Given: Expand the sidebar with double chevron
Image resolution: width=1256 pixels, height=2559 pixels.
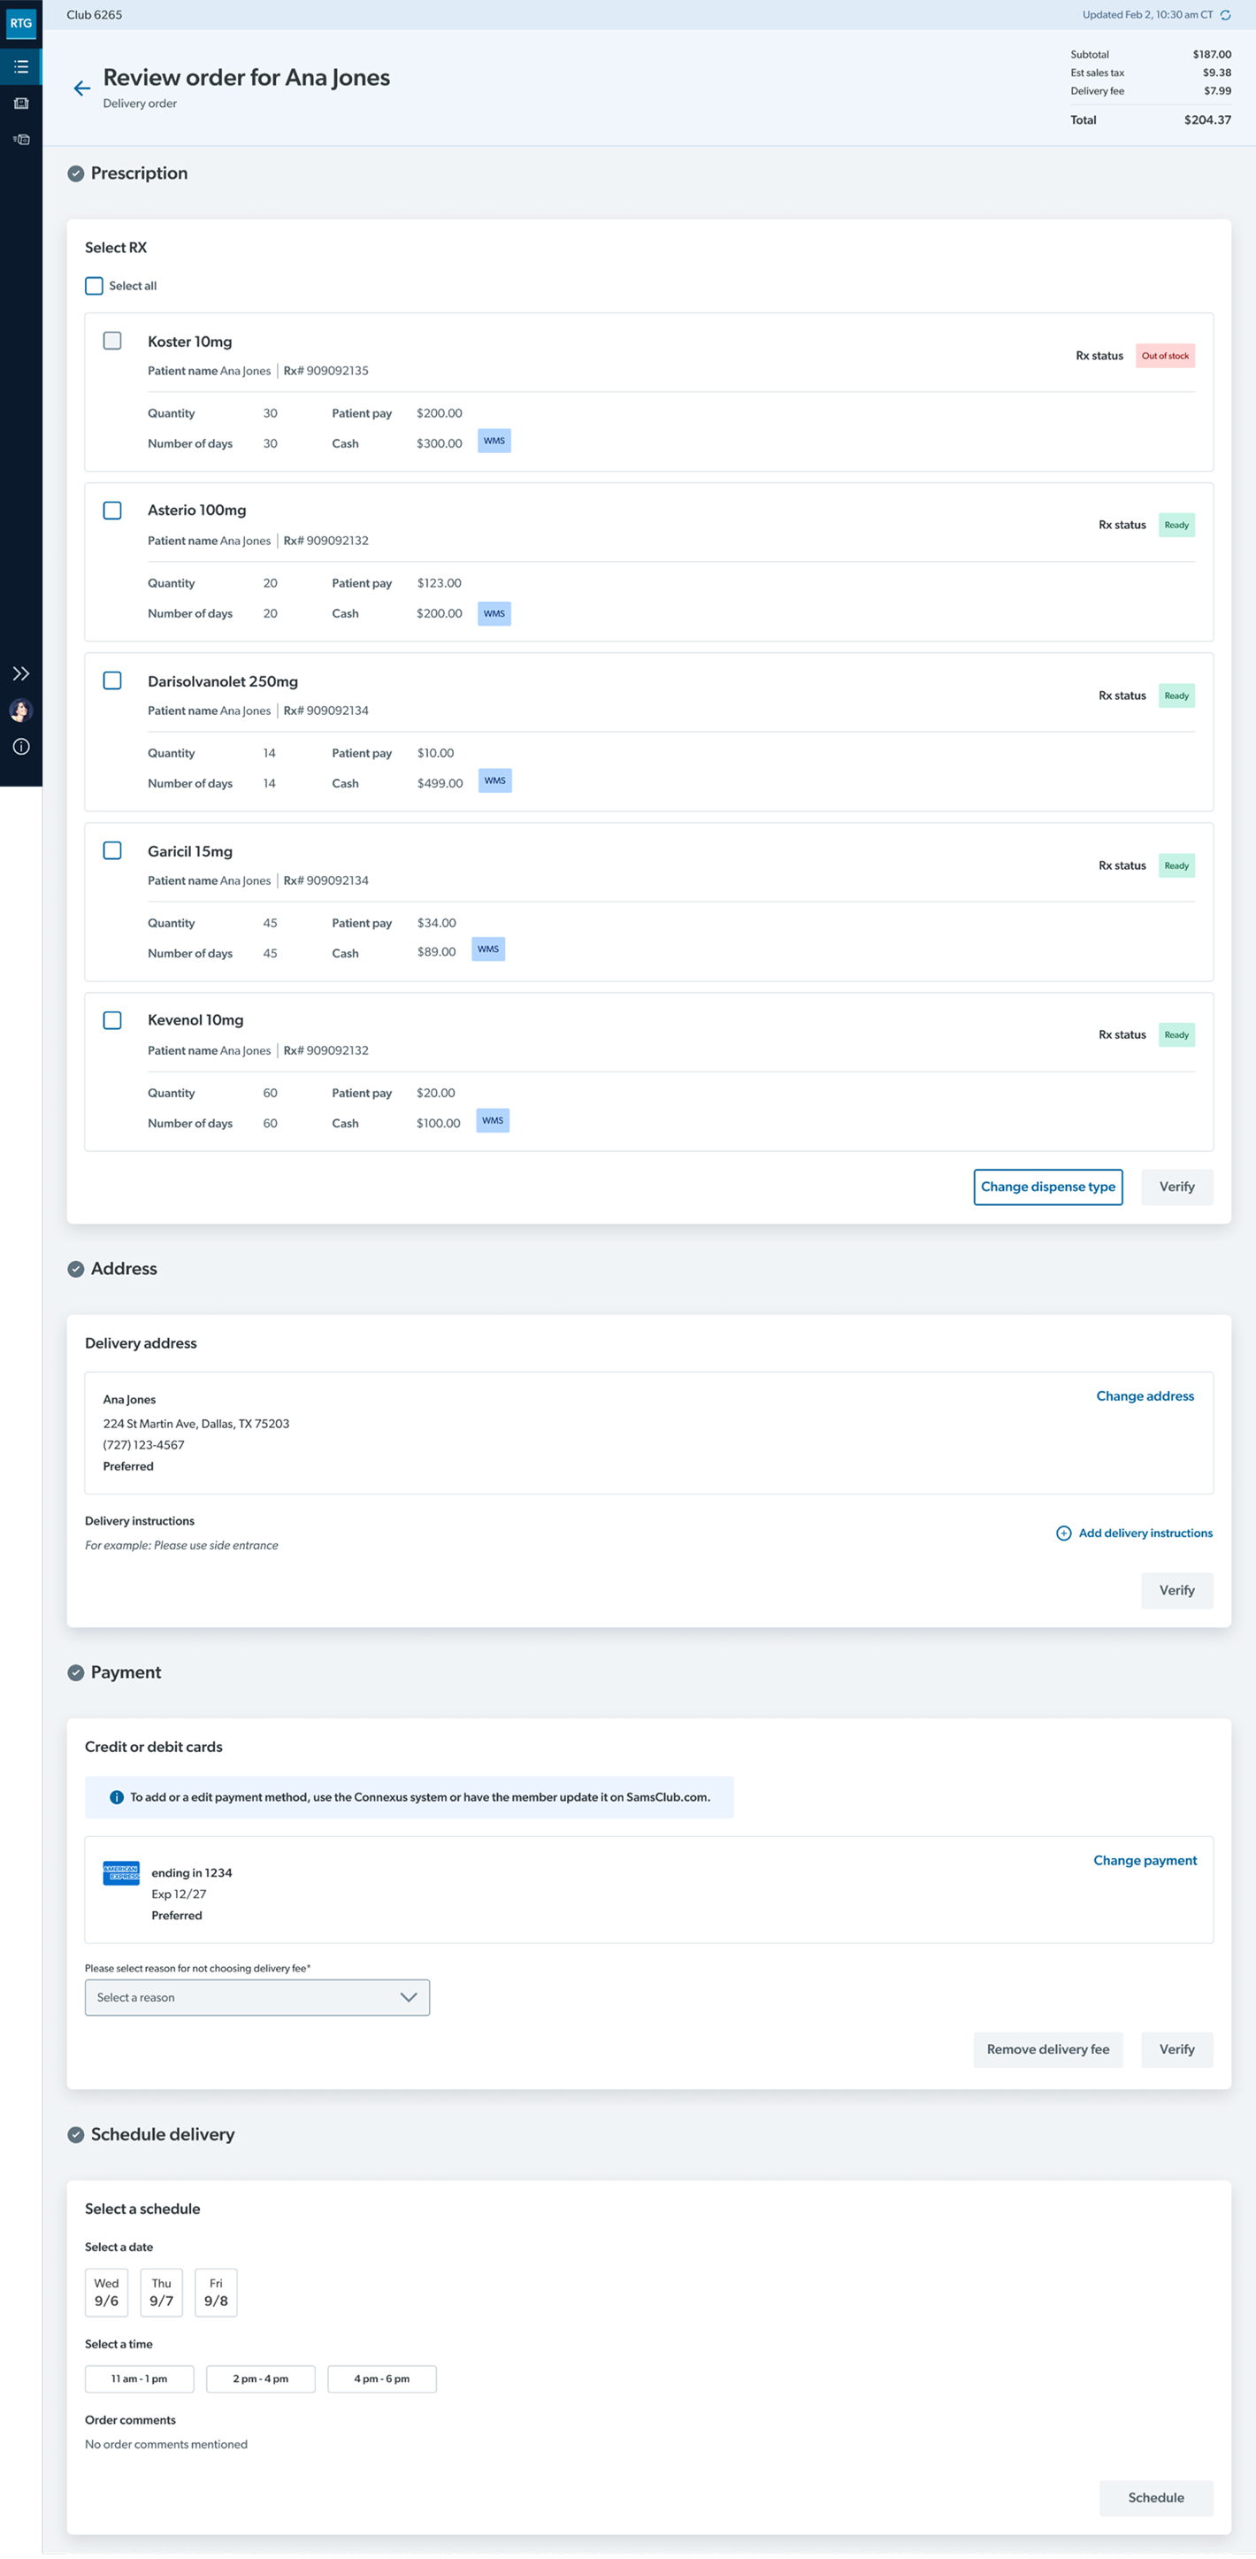Looking at the screenshot, I should (x=21, y=673).
